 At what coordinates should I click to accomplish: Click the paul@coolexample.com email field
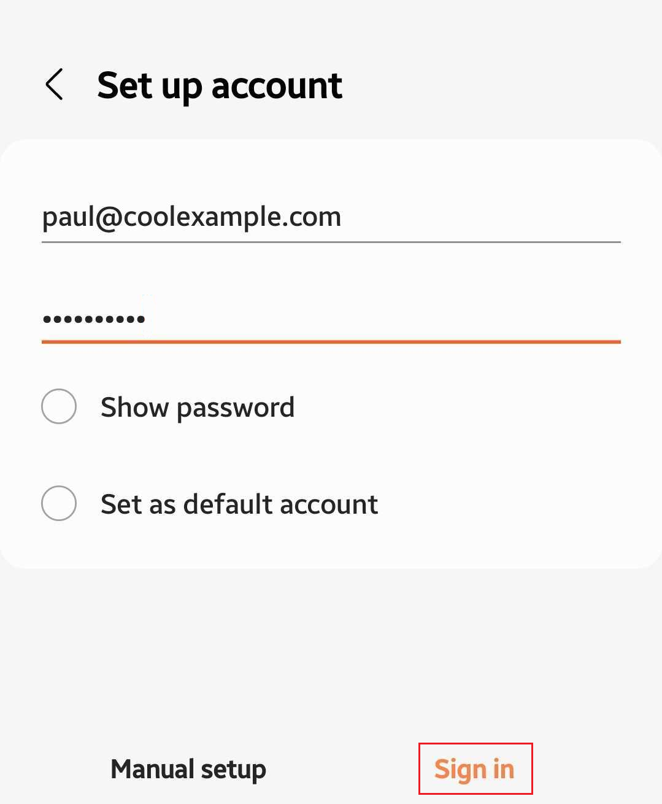331,217
